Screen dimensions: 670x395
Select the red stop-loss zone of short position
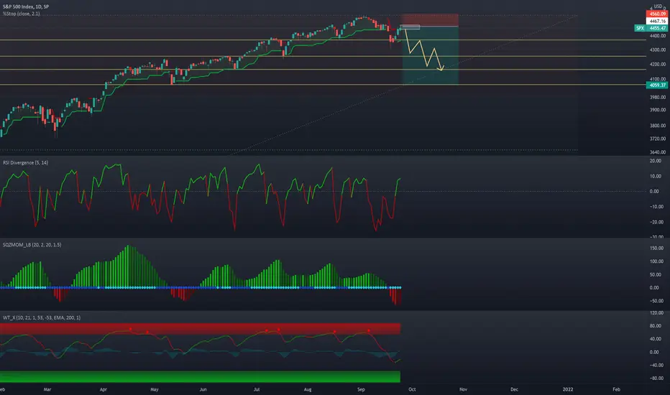(x=429, y=20)
